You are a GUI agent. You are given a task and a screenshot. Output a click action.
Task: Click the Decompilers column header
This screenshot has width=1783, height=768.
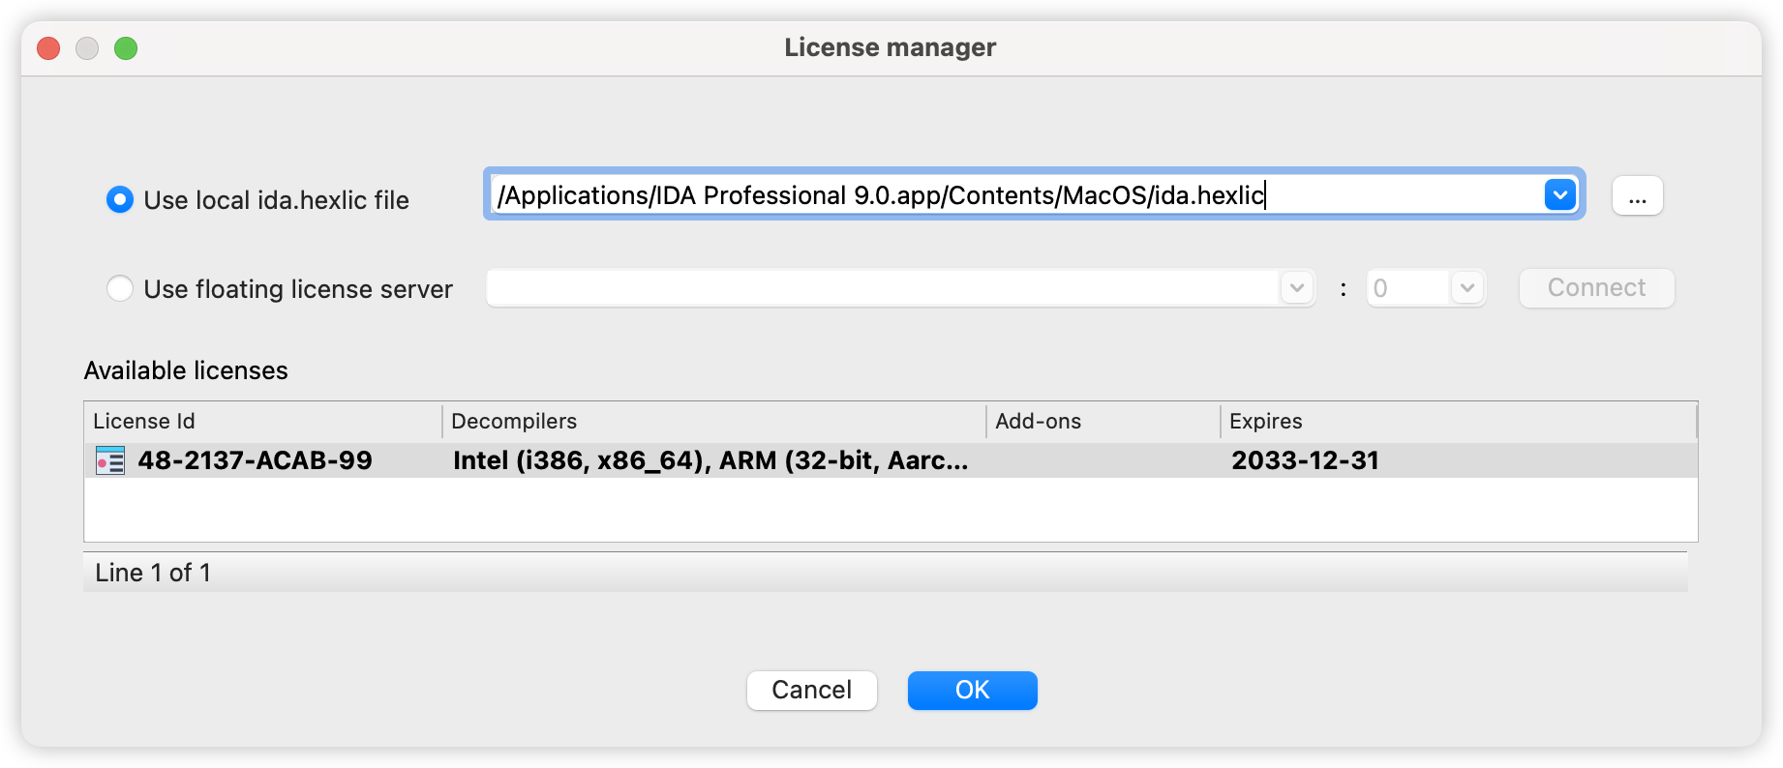tap(712, 422)
